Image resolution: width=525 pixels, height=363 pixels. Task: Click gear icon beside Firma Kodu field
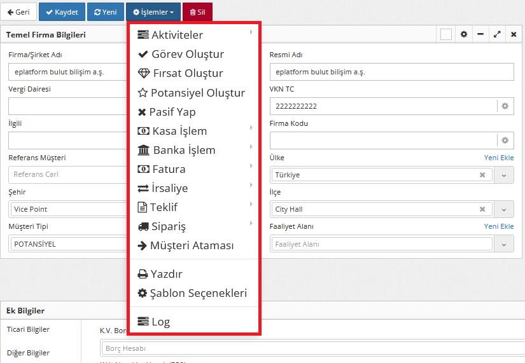coord(505,140)
